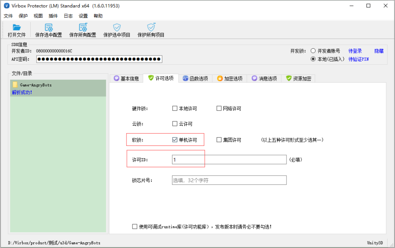Screen dimensions: 395x248
Task: Select the Game-AngryBots entry in file list
Action: click(58, 88)
